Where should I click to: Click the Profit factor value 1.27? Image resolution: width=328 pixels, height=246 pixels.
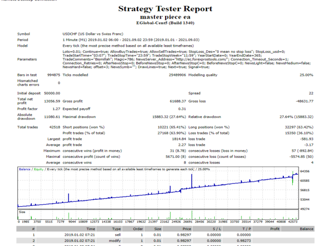56,109
